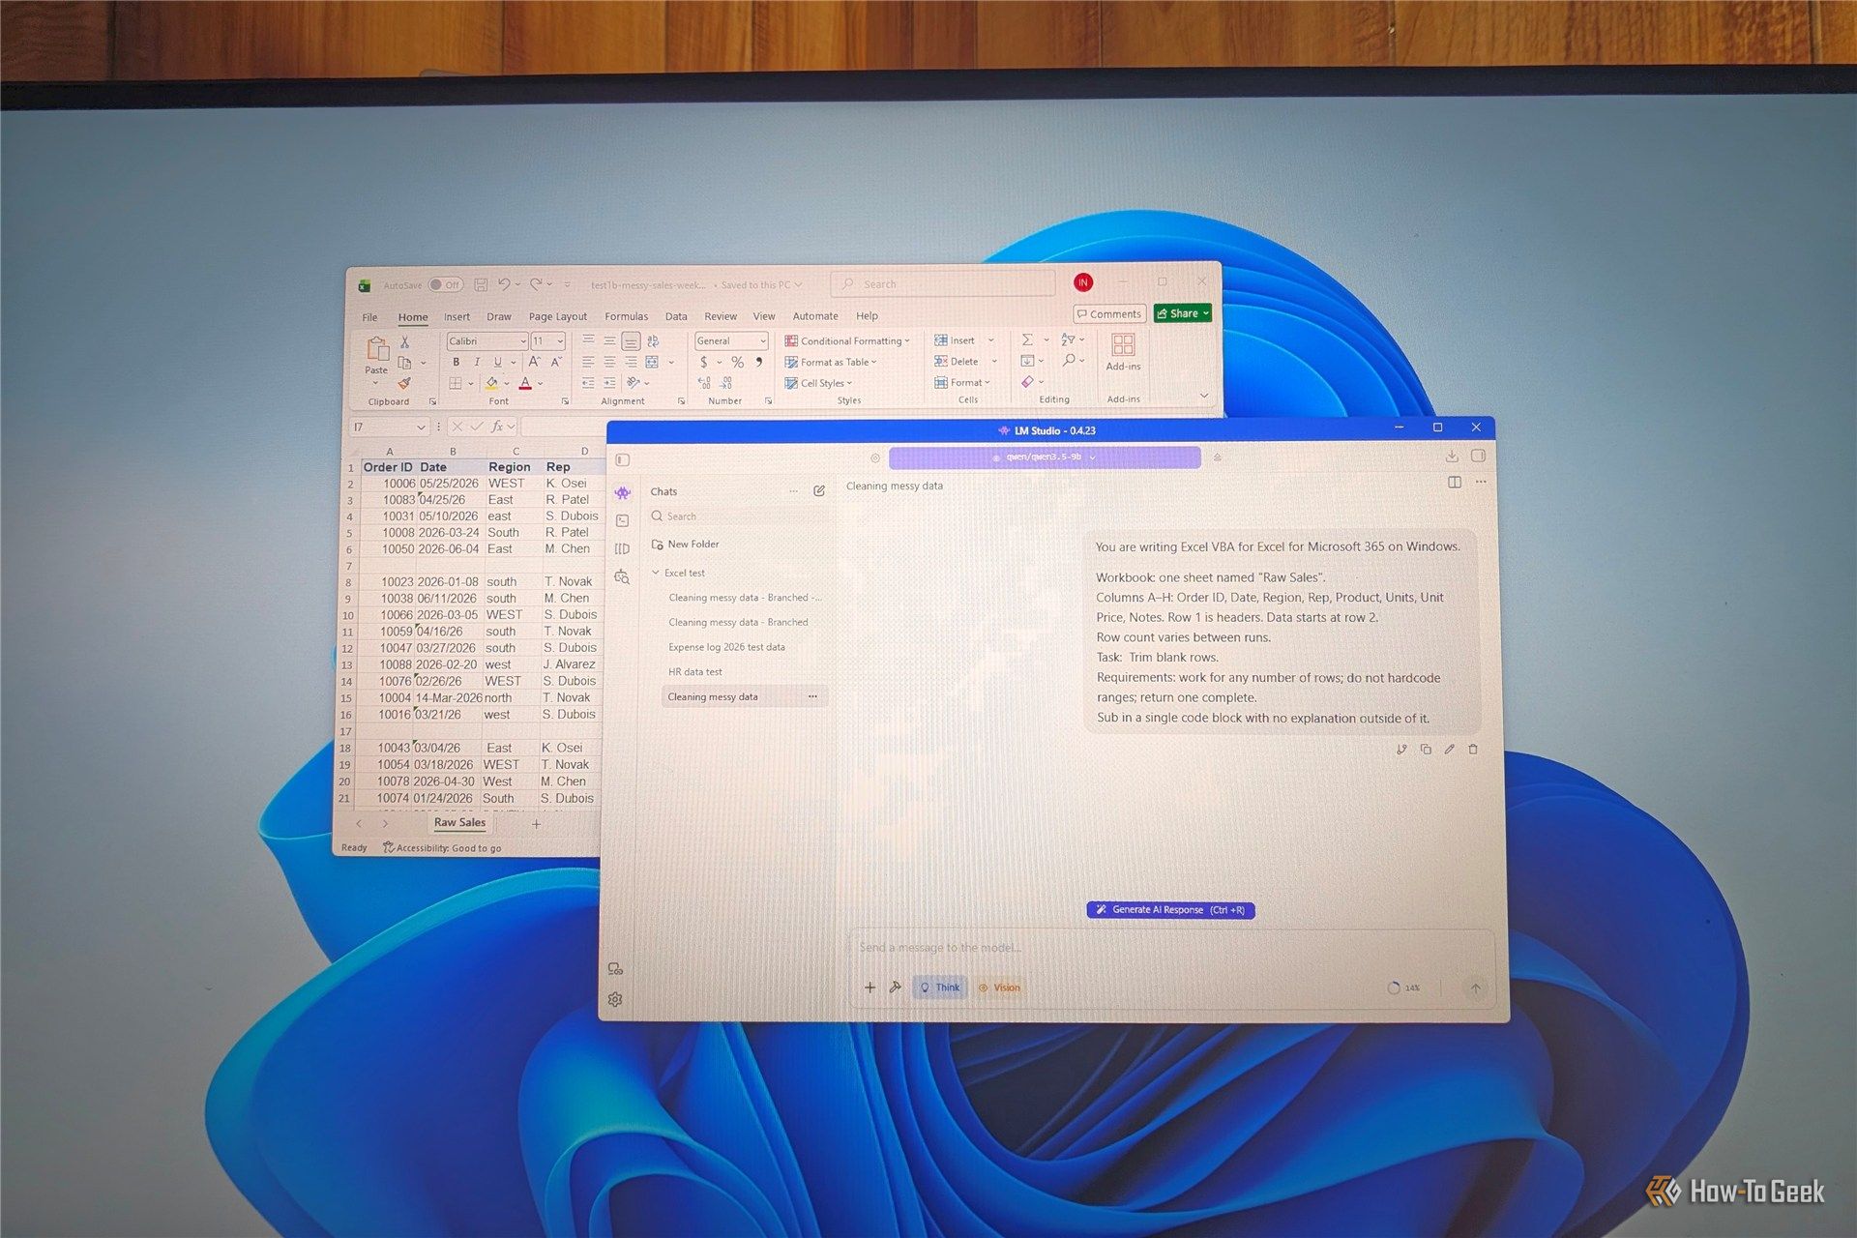Copy the user message in LM Studio
The height and width of the screenshot is (1238, 1857).
coord(1426,750)
